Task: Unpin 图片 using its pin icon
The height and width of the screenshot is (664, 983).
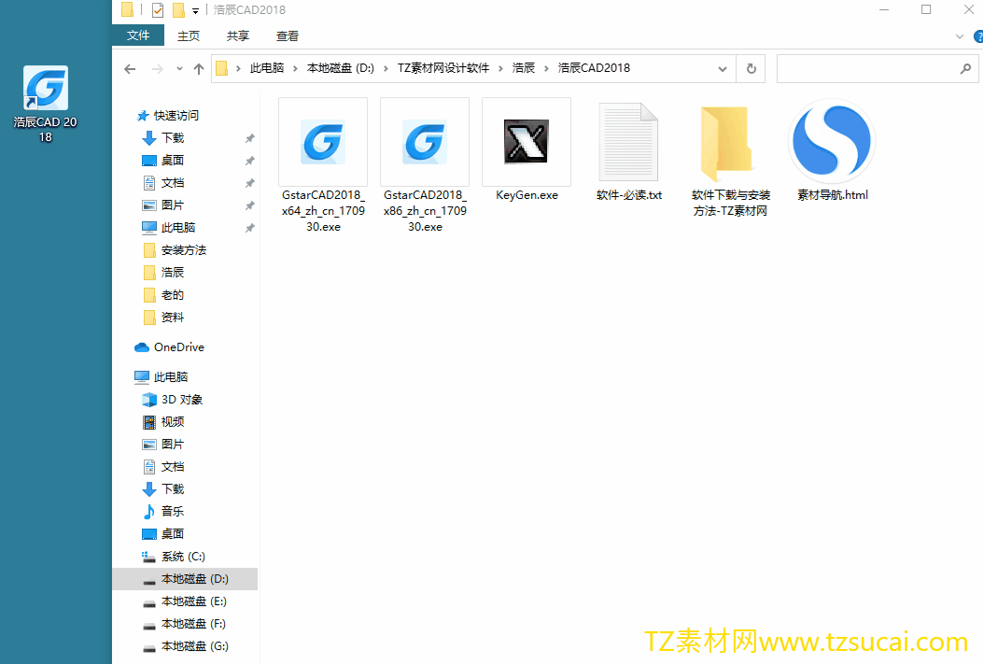Action: click(249, 205)
